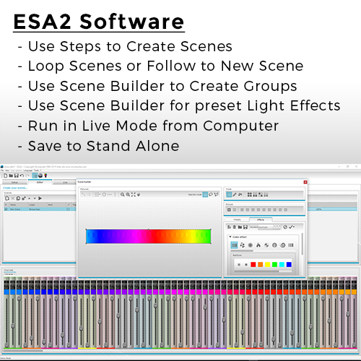The height and width of the screenshot is (361, 361).
Task: Click the first grid arrange icon in Tools
Action: click(x=250, y=194)
